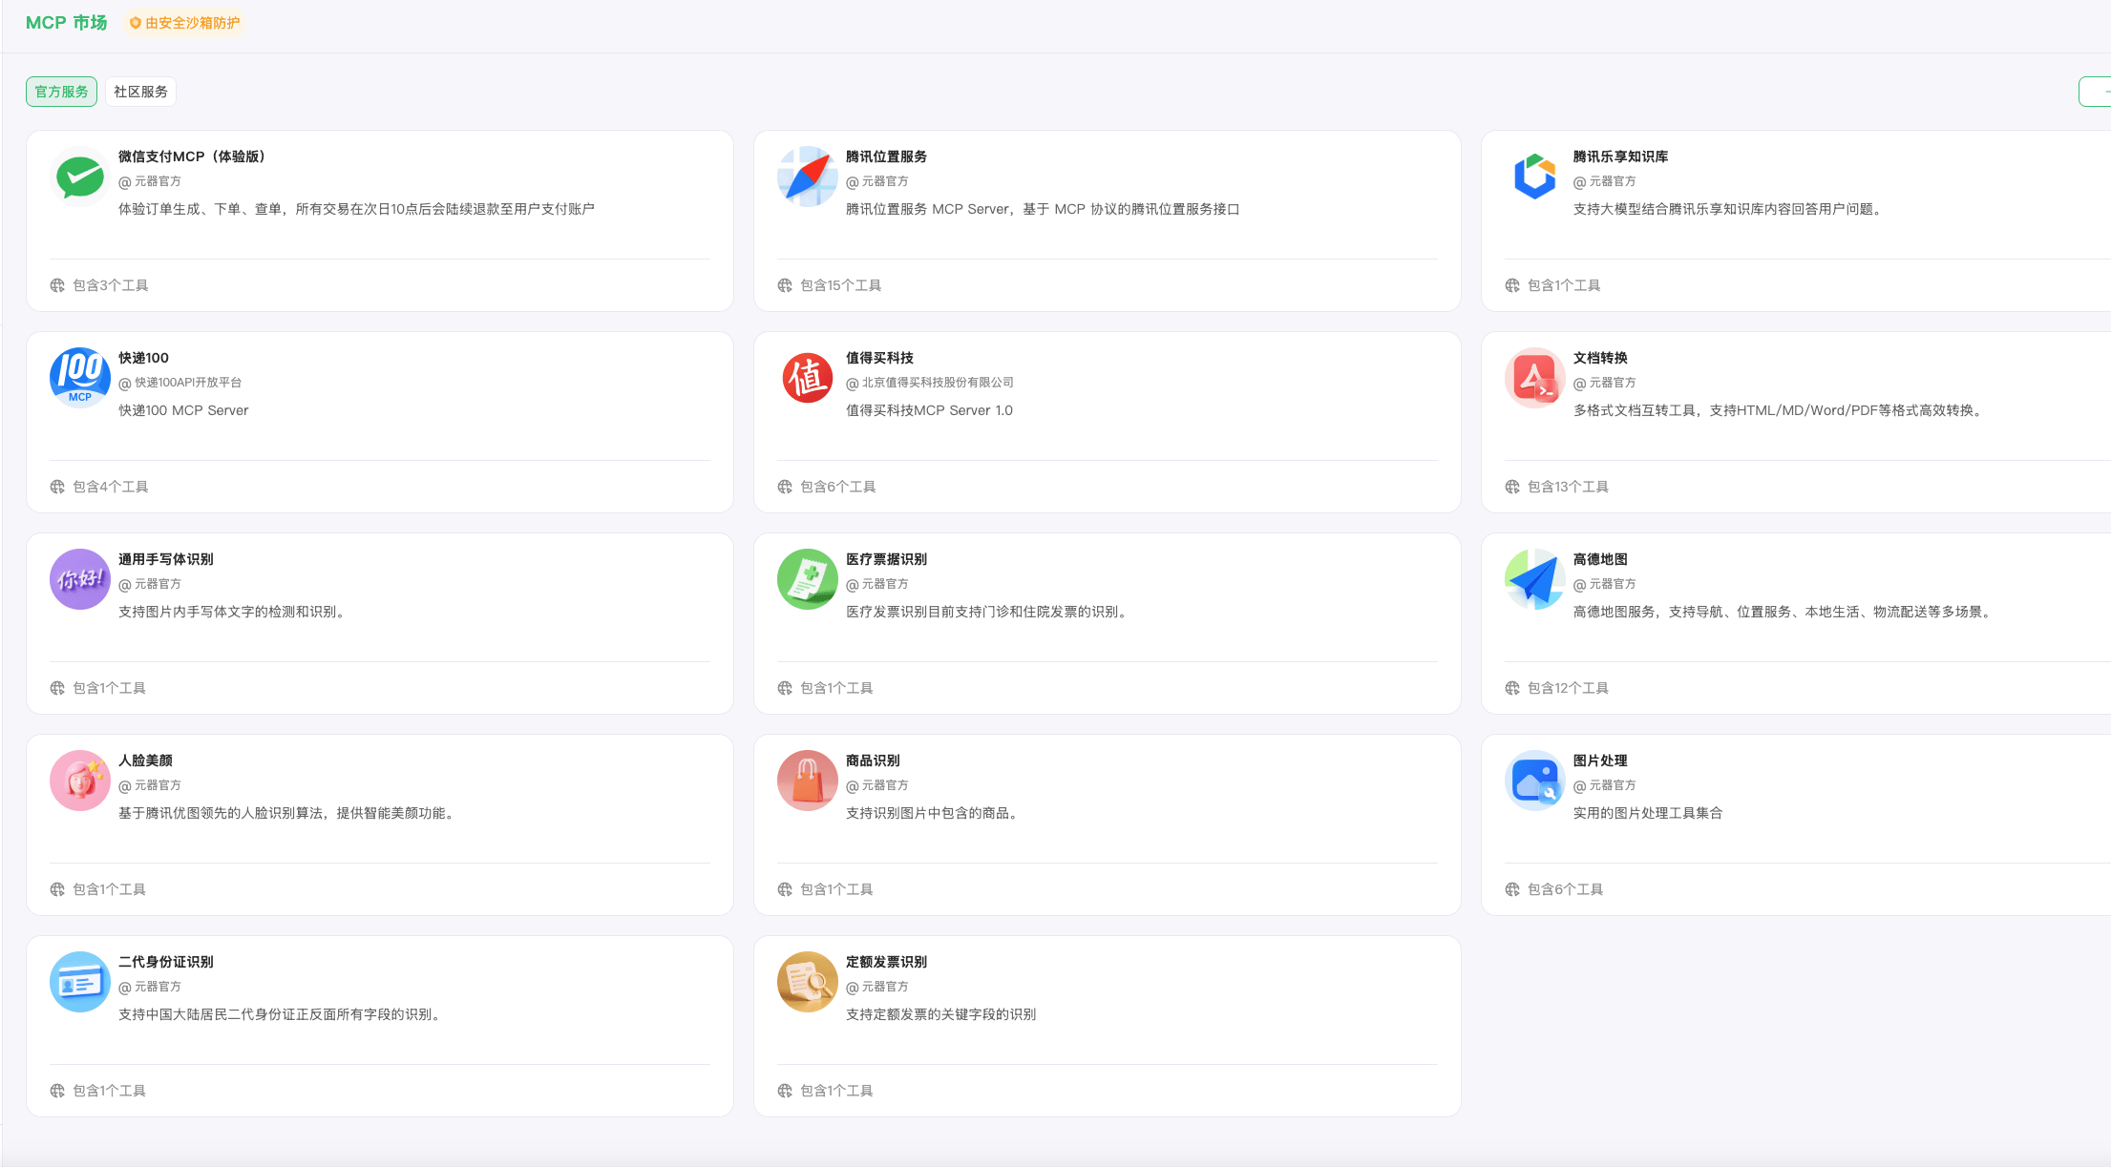The width and height of the screenshot is (2111, 1167).
Task: Click the 实用的图片处理工具集合 description
Action: tap(1648, 813)
